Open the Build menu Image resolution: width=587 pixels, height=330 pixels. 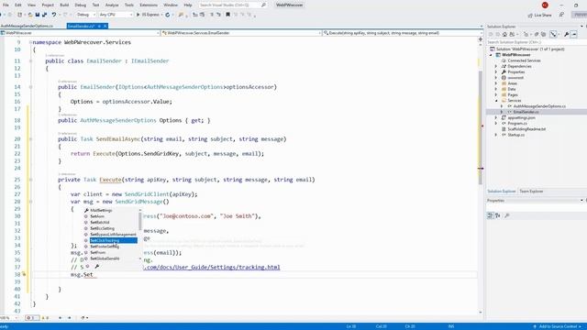pyautogui.click(x=64, y=5)
